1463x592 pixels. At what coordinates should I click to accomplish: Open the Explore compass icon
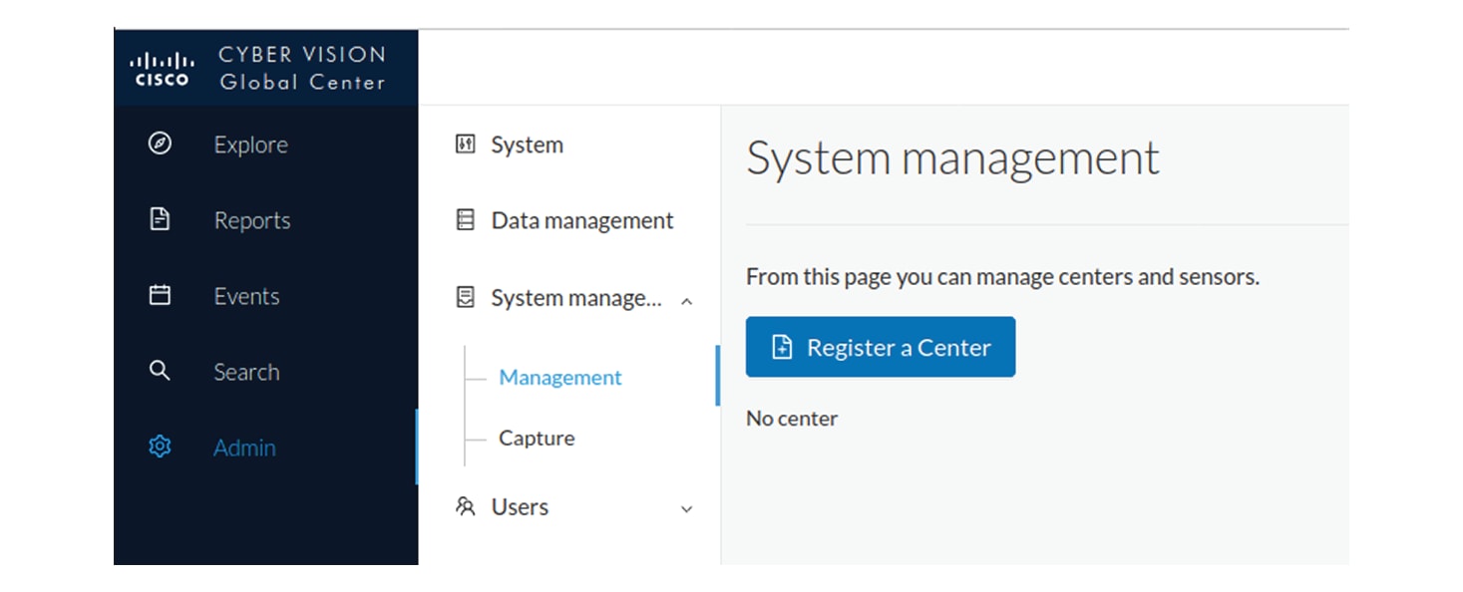point(160,144)
